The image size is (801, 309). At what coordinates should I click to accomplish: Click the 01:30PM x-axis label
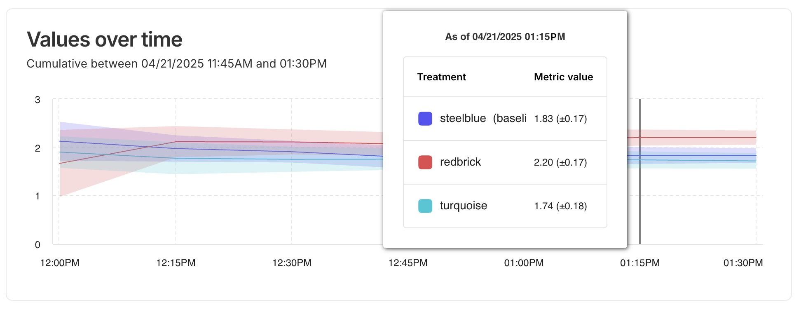(x=743, y=263)
